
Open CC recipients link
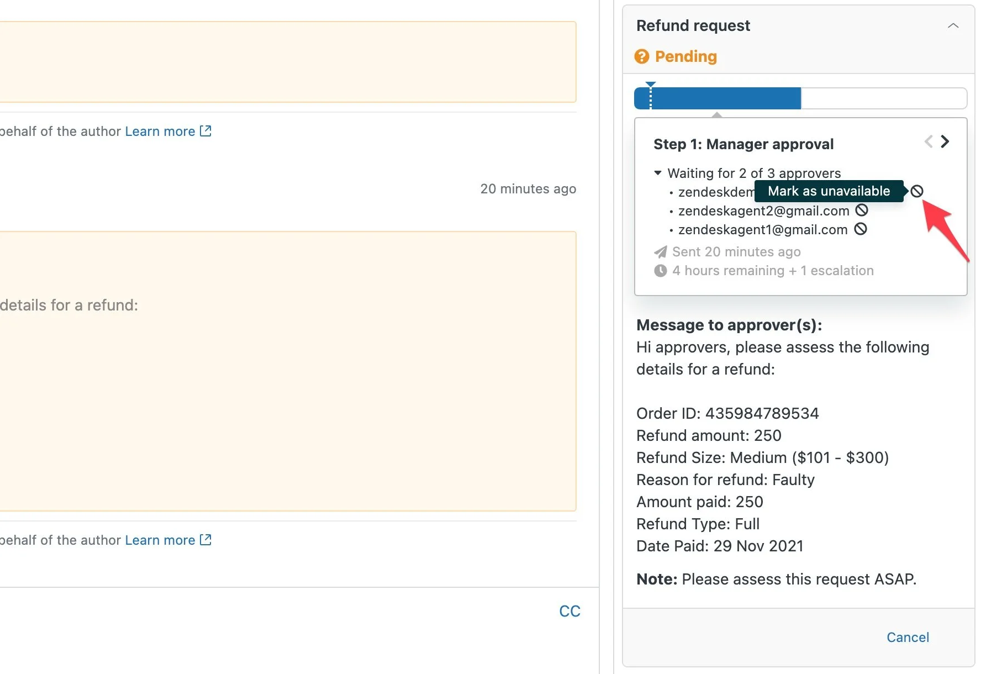click(x=569, y=611)
